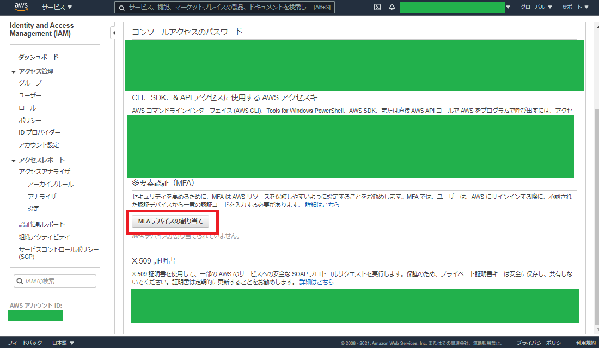Open サービスコントロールポリシー (SCP)

click(58, 253)
